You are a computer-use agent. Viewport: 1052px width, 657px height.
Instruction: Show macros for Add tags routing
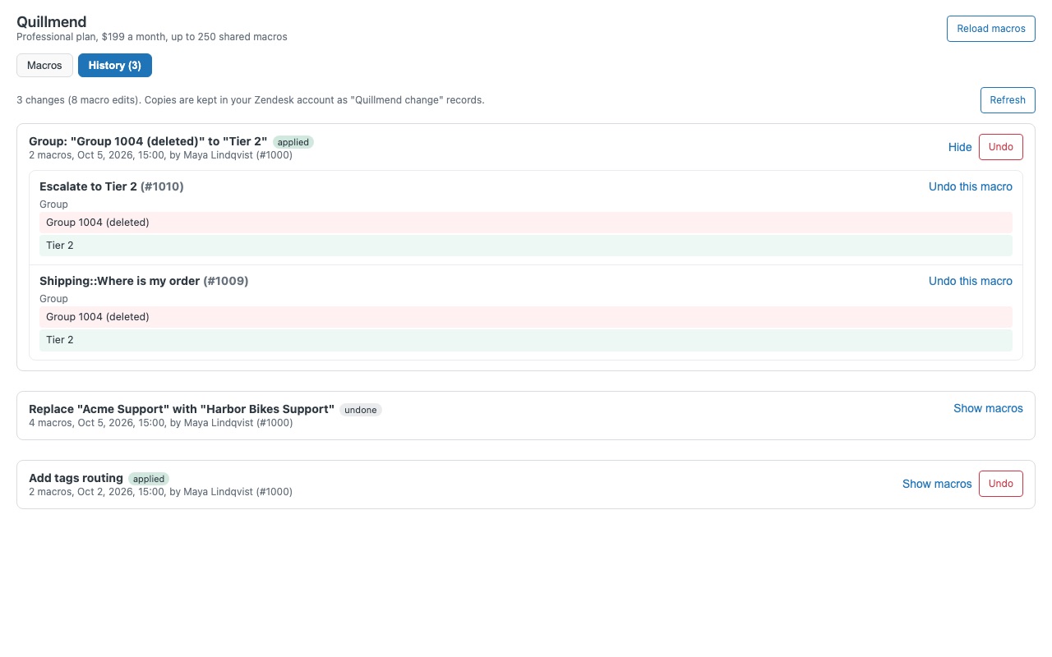coord(937,484)
